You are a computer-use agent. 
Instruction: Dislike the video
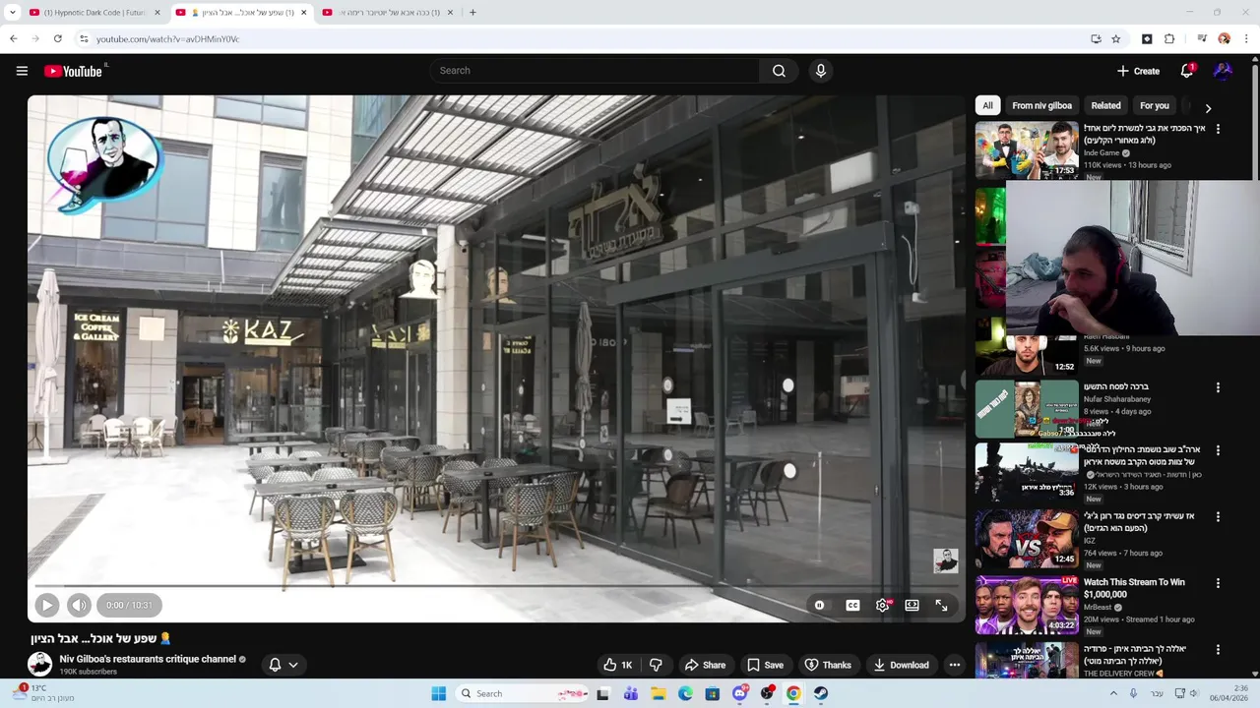point(656,665)
